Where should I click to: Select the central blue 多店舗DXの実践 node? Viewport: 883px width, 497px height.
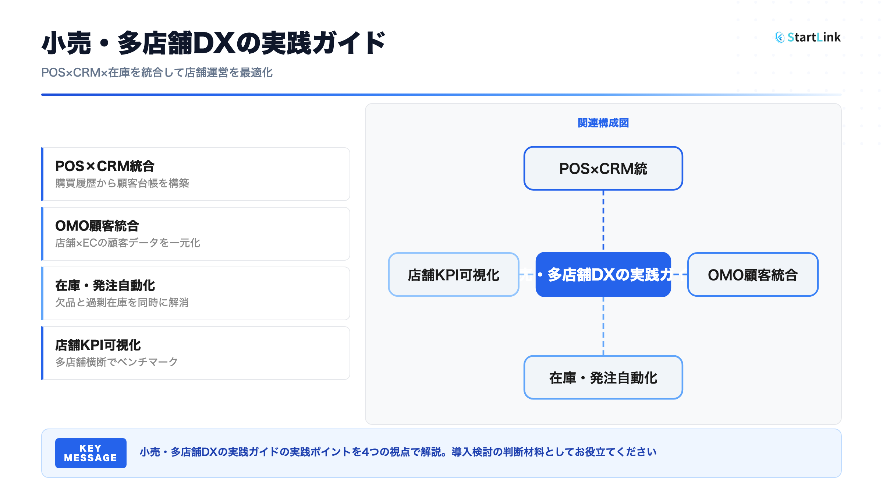click(603, 275)
